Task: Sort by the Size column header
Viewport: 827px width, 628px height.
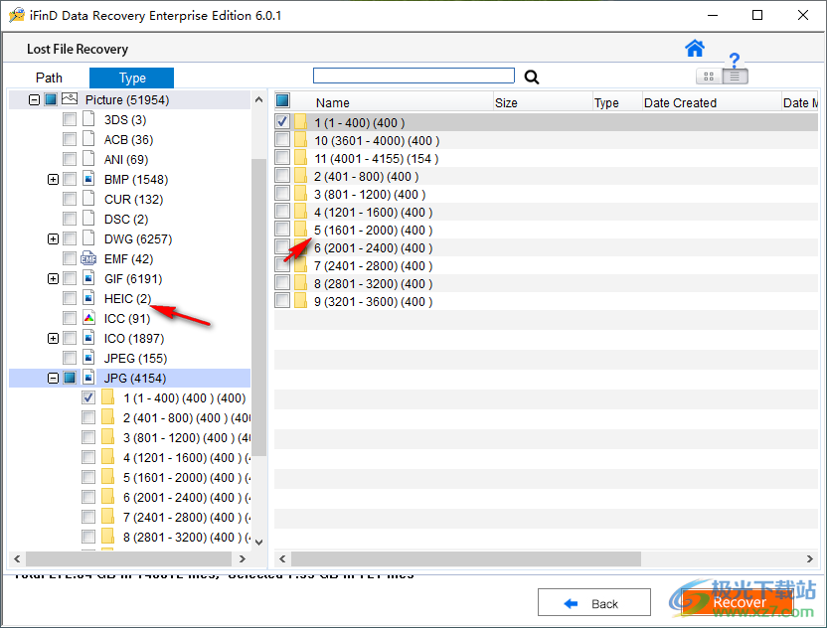Action: pyautogui.click(x=542, y=102)
